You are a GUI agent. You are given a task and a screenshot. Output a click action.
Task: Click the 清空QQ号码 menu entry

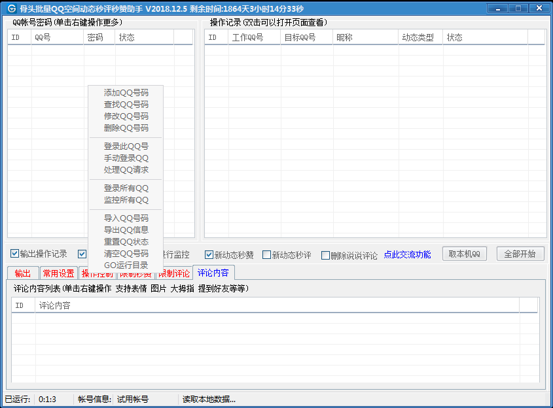pos(126,253)
